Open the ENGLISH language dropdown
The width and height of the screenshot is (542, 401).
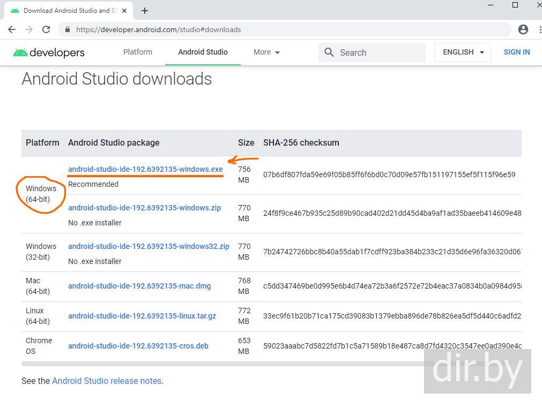463,52
